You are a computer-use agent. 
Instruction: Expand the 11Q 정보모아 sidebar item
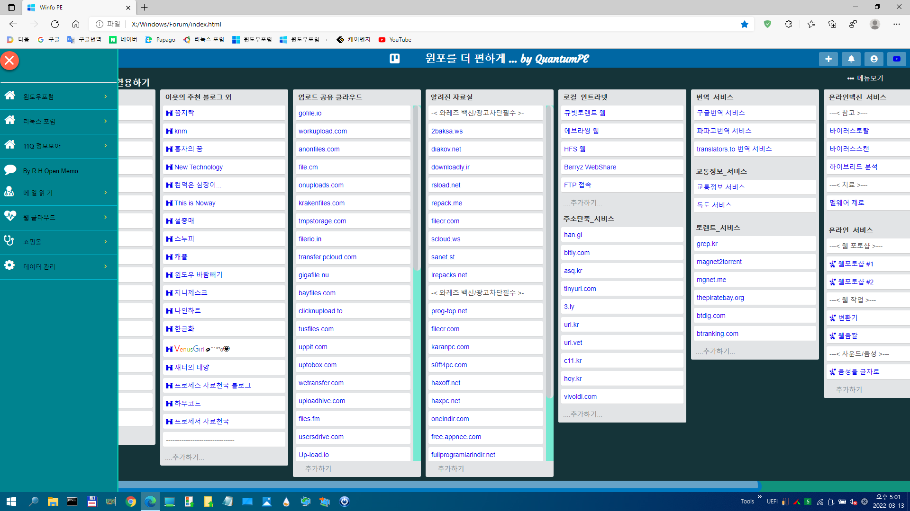(x=58, y=146)
